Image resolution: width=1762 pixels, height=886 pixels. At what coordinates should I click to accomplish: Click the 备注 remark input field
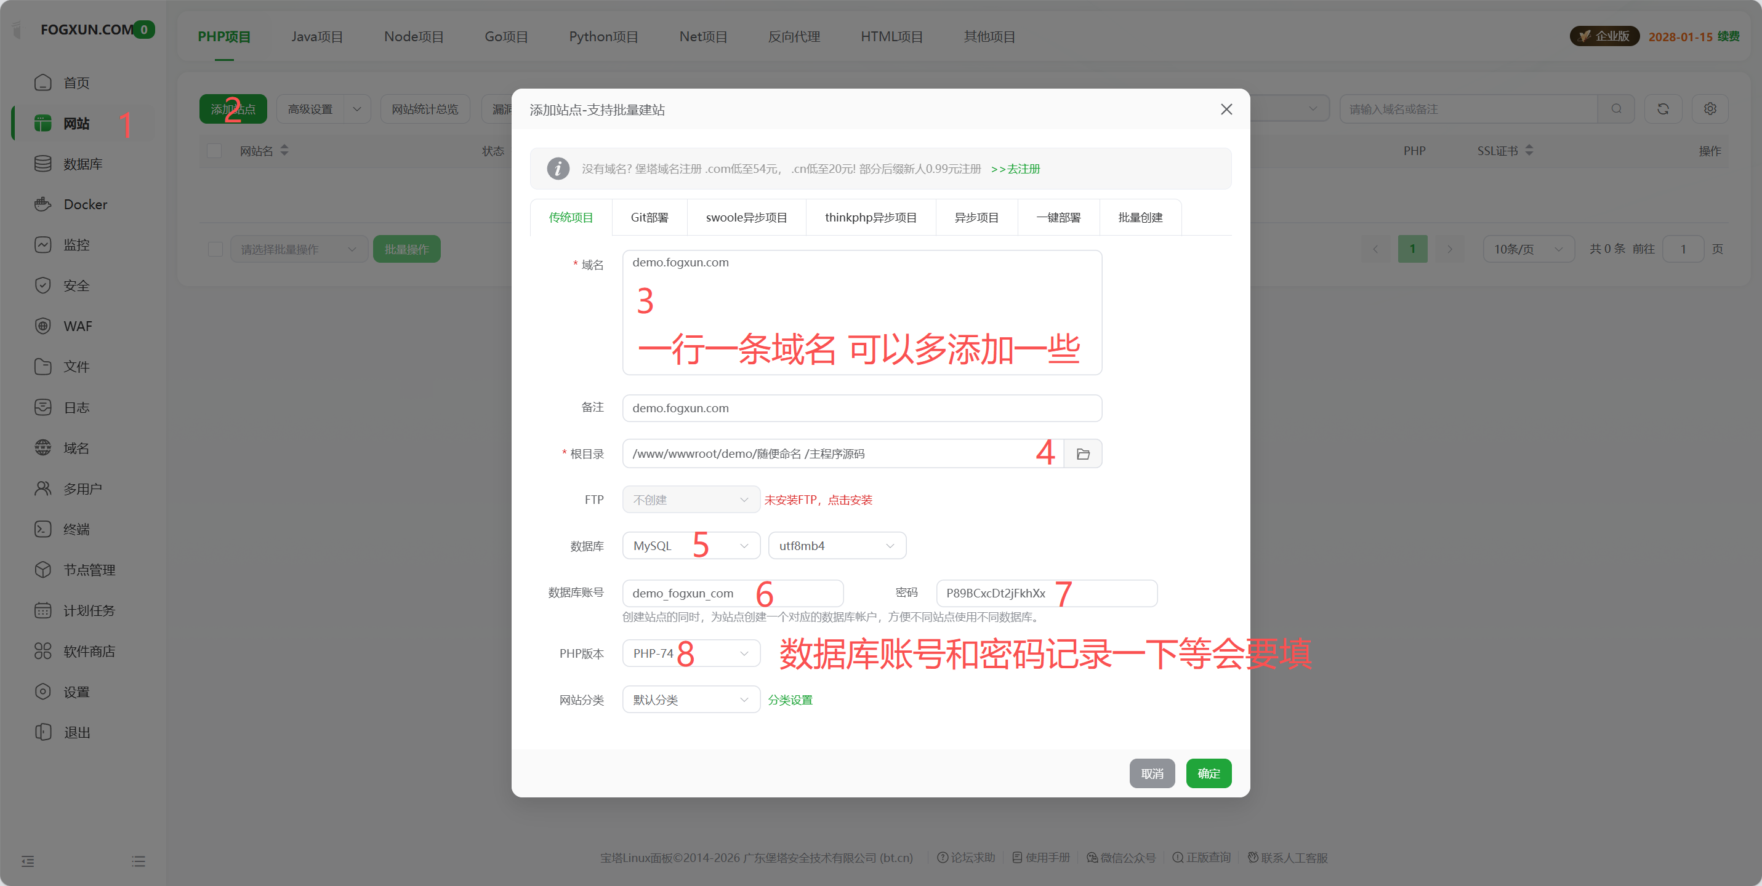(x=861, y=408)
